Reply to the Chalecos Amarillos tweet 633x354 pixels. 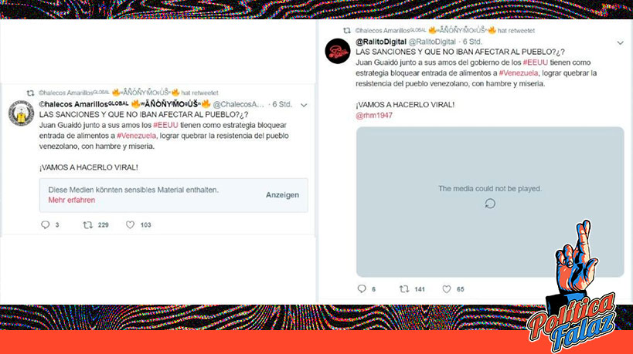[x=45, y=224]
